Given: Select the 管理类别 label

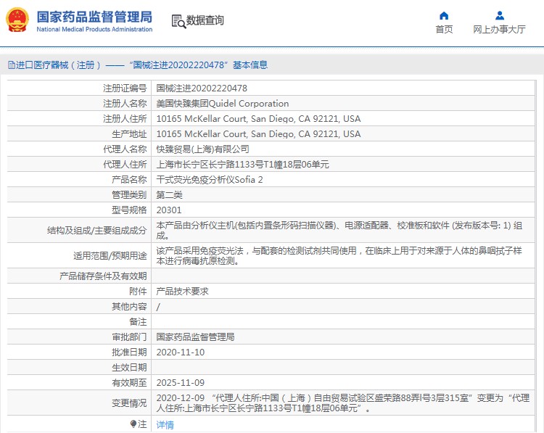Looking at the screenshot, I should 129,195.
